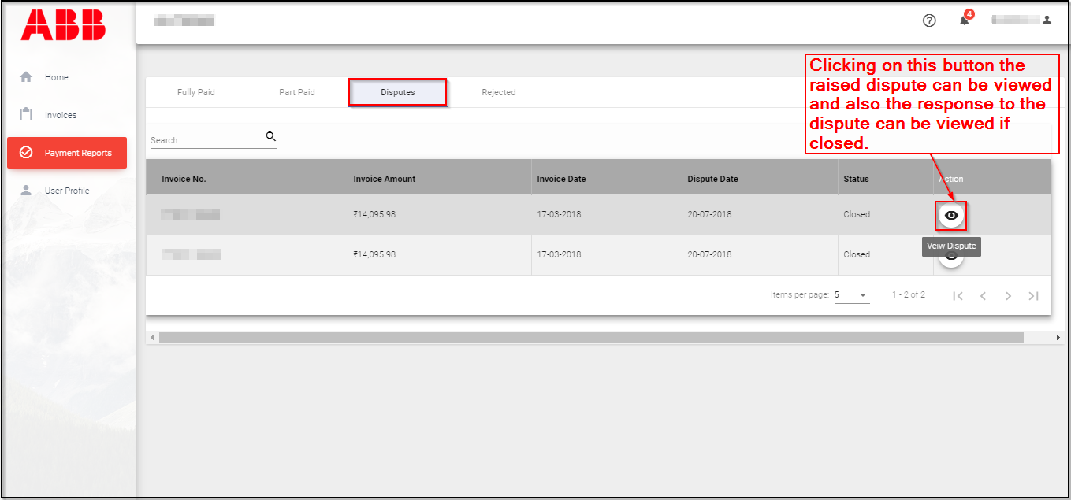The image size is (1071, 500).
Task: Expand the Items per page dropdown
Action: 852,295
